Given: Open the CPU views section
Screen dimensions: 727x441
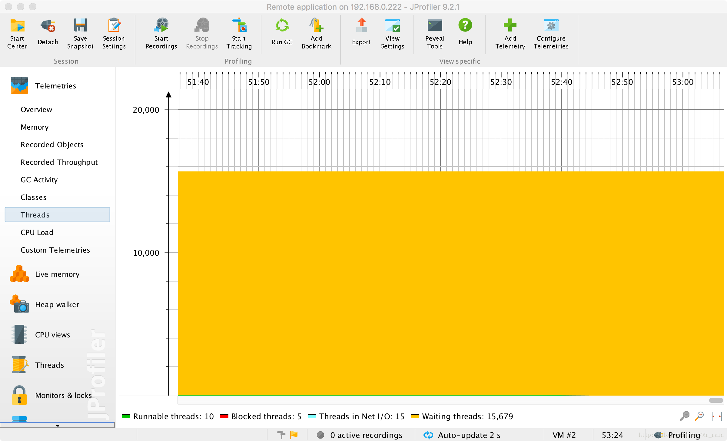Looking at the screenshot, I should [x=40, y=335].
